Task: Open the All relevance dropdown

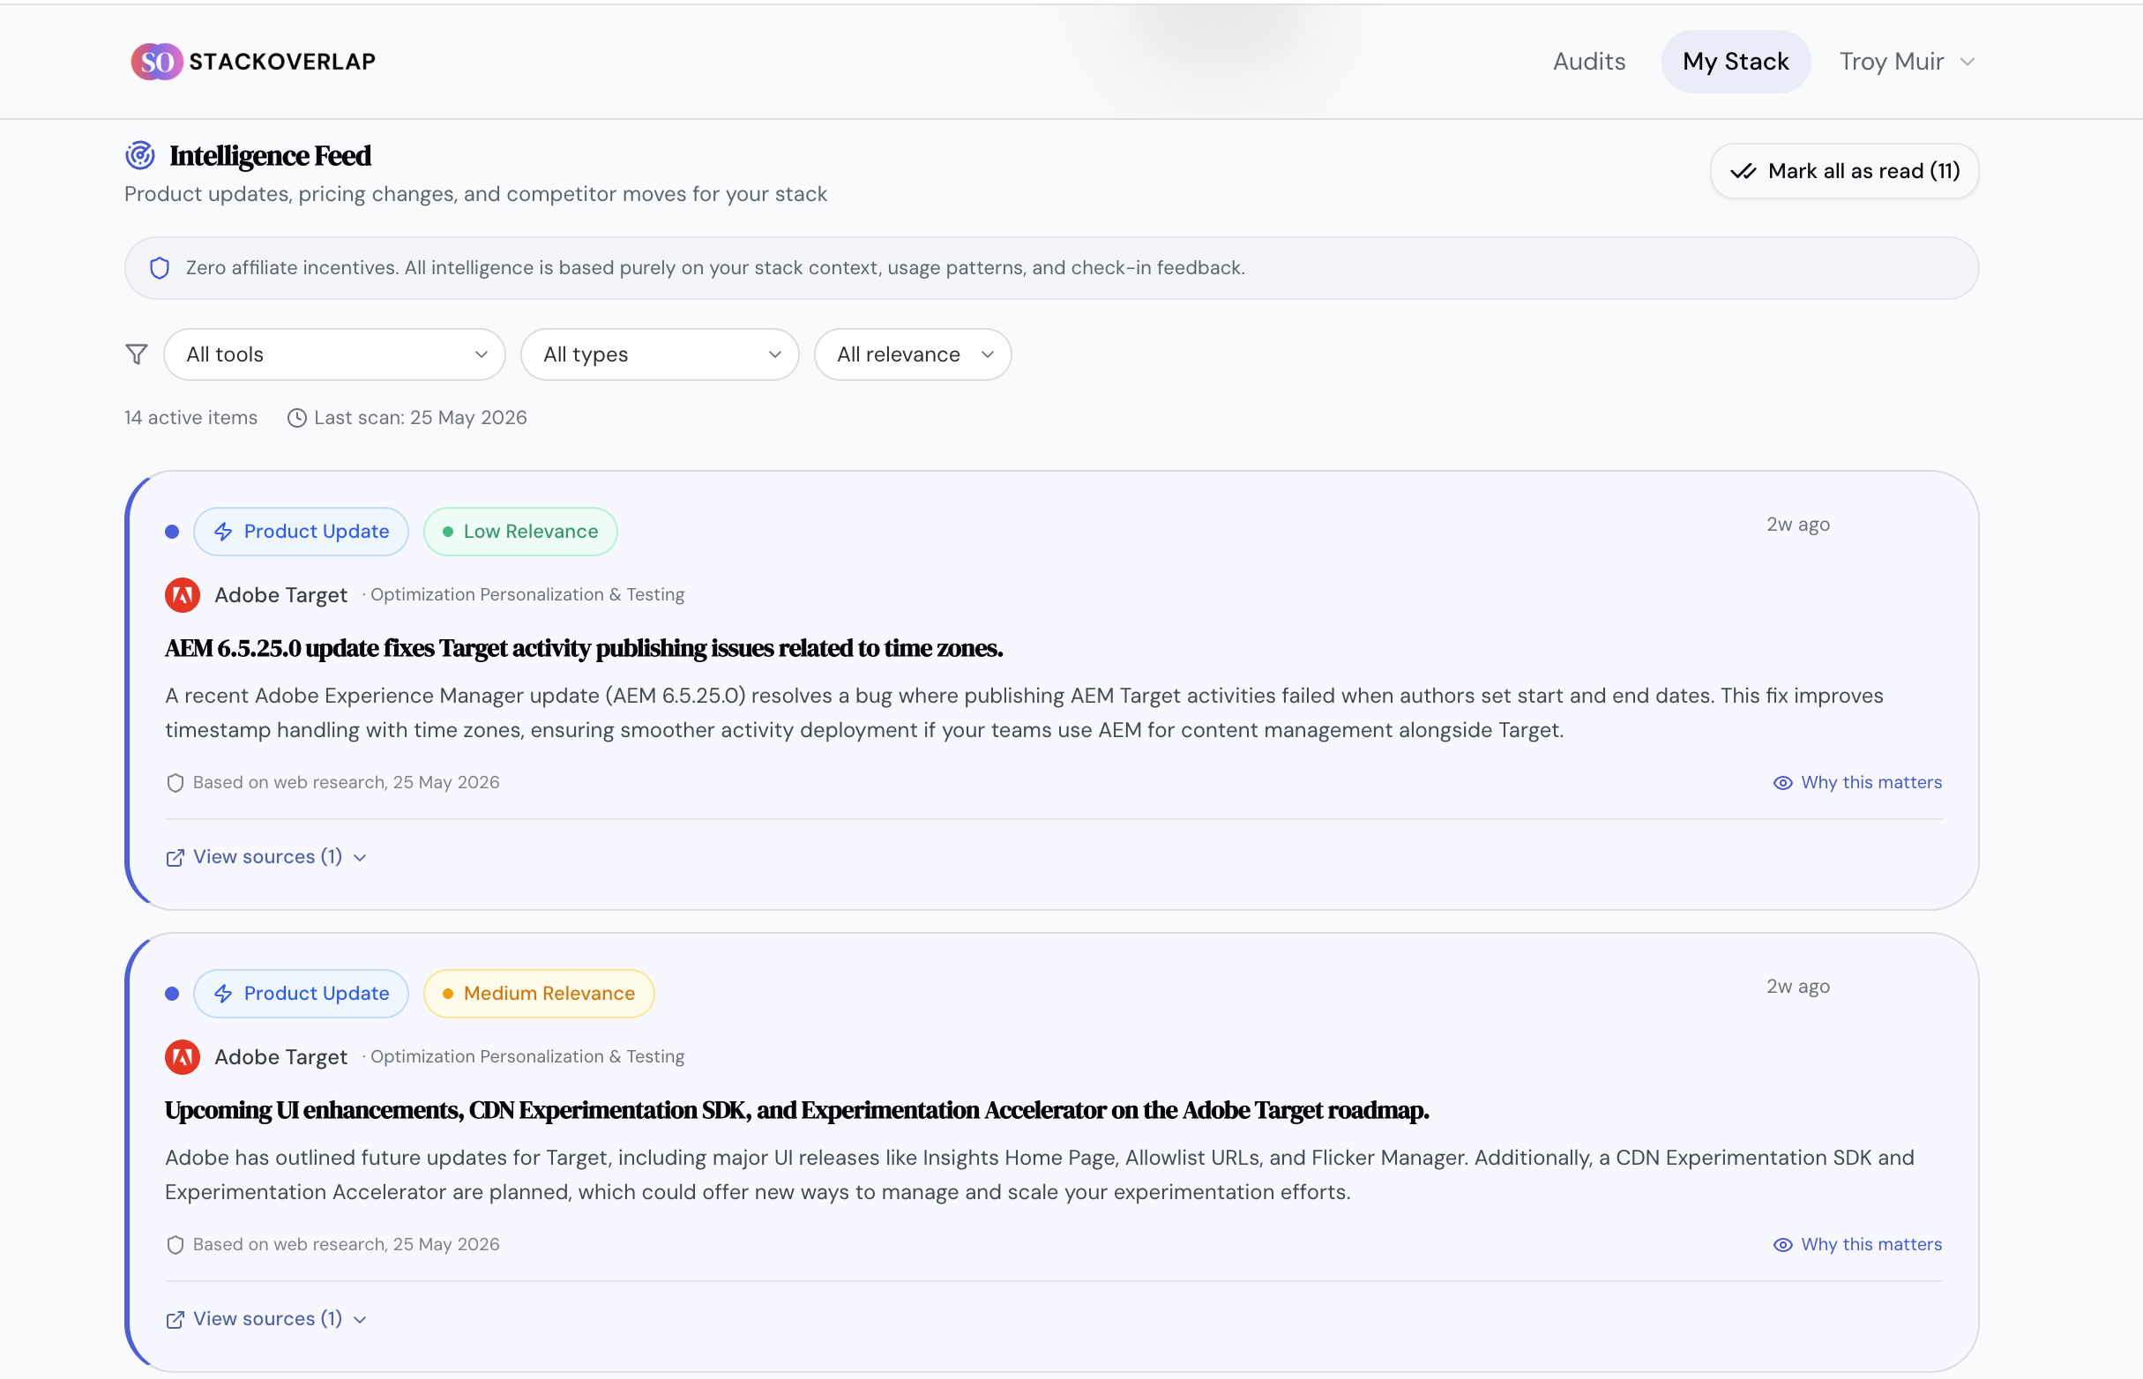Action: click(913, 354)
